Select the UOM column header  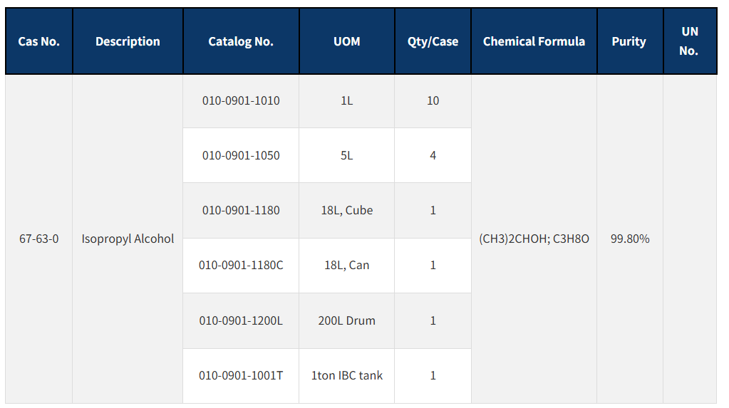coord(347,41)
